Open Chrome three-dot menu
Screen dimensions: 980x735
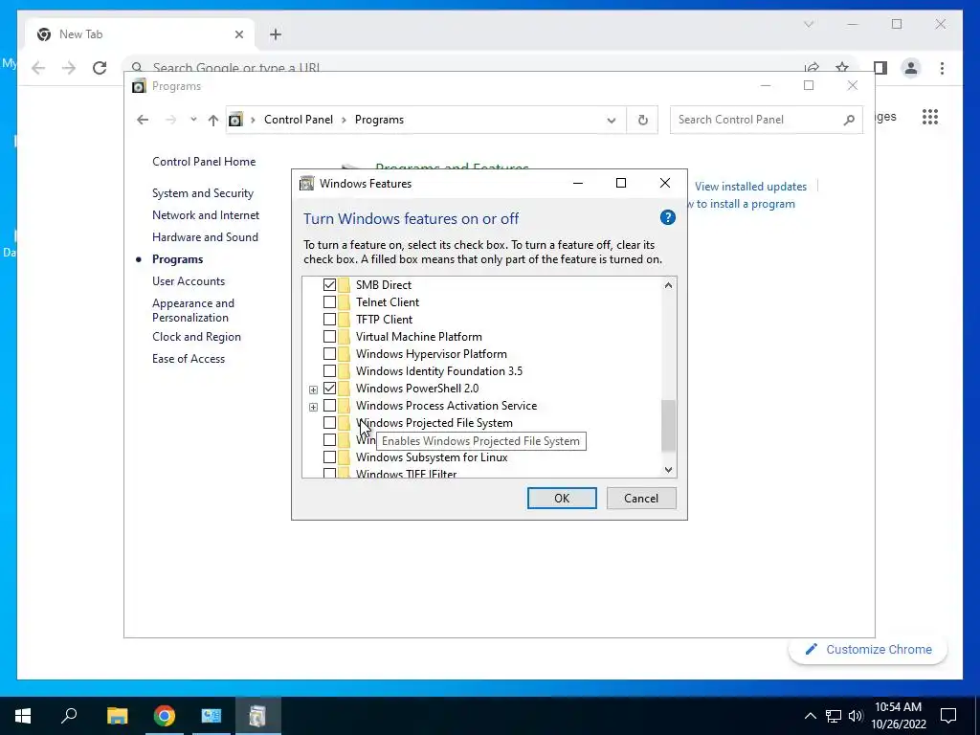pyautogui.click(x=942, y=68)
